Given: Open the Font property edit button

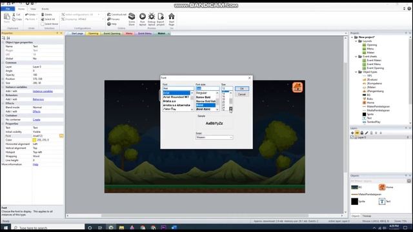Looking at the screenshot, I should click(61, 136).
